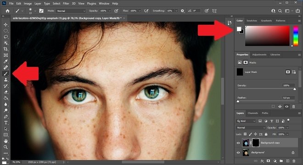This screenshot has height=165, width=303.
Task: Toggle Lock all padlock in Layers panel
Action: click(266, 134)
